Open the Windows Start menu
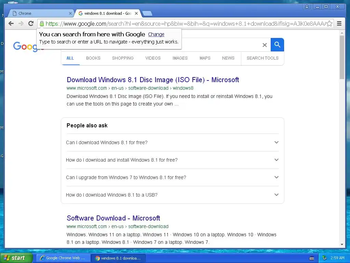This screenshot has width=350, height=263. [x=16, y=258]
